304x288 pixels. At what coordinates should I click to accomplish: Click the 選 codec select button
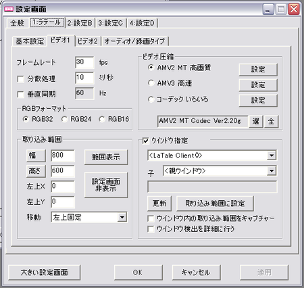pyautogui.click(x=255, y=122)
